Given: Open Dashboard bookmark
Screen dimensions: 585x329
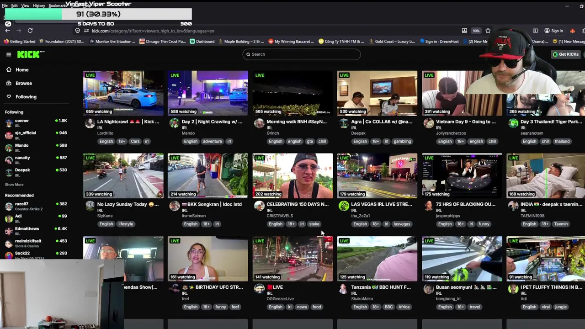Looking at the screenshot, I should point(202,42).
